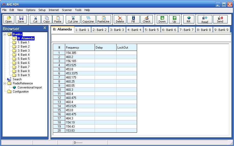Open RadioReference via RR button
The height and width of the screenshot is (146, 234).
click(189, 19)
